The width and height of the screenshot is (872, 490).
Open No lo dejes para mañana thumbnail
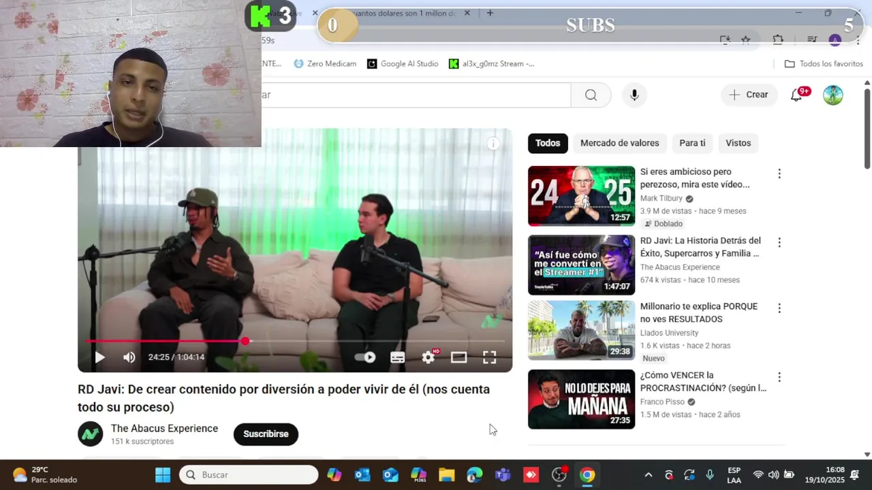pyautogui.click(x=581, y=399)
